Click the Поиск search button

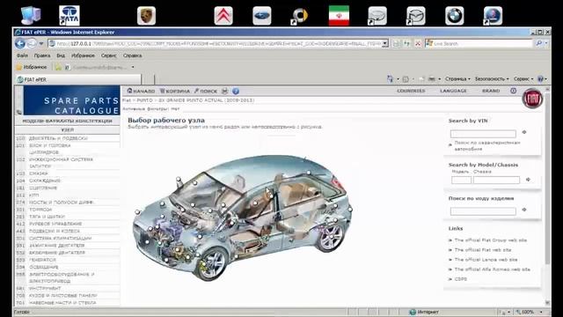pyautogui.click(x=206, y=91)
